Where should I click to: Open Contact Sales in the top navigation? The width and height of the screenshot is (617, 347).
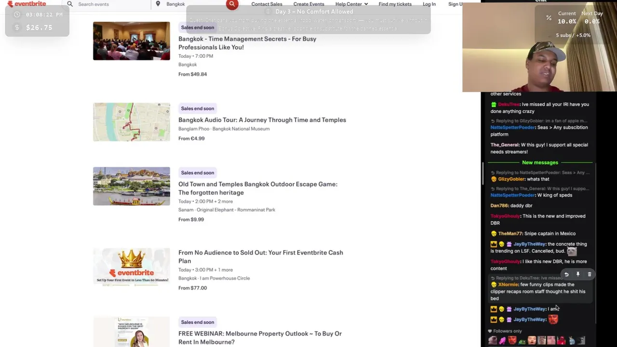pos(267,4)
